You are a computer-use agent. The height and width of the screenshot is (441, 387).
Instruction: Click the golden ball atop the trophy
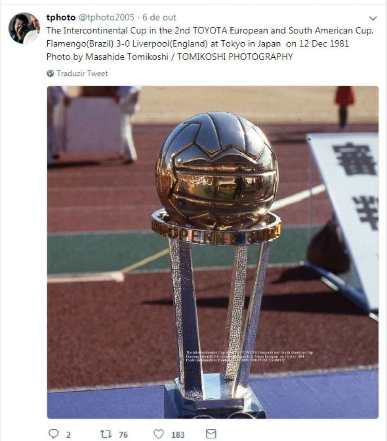coord(217,171)
